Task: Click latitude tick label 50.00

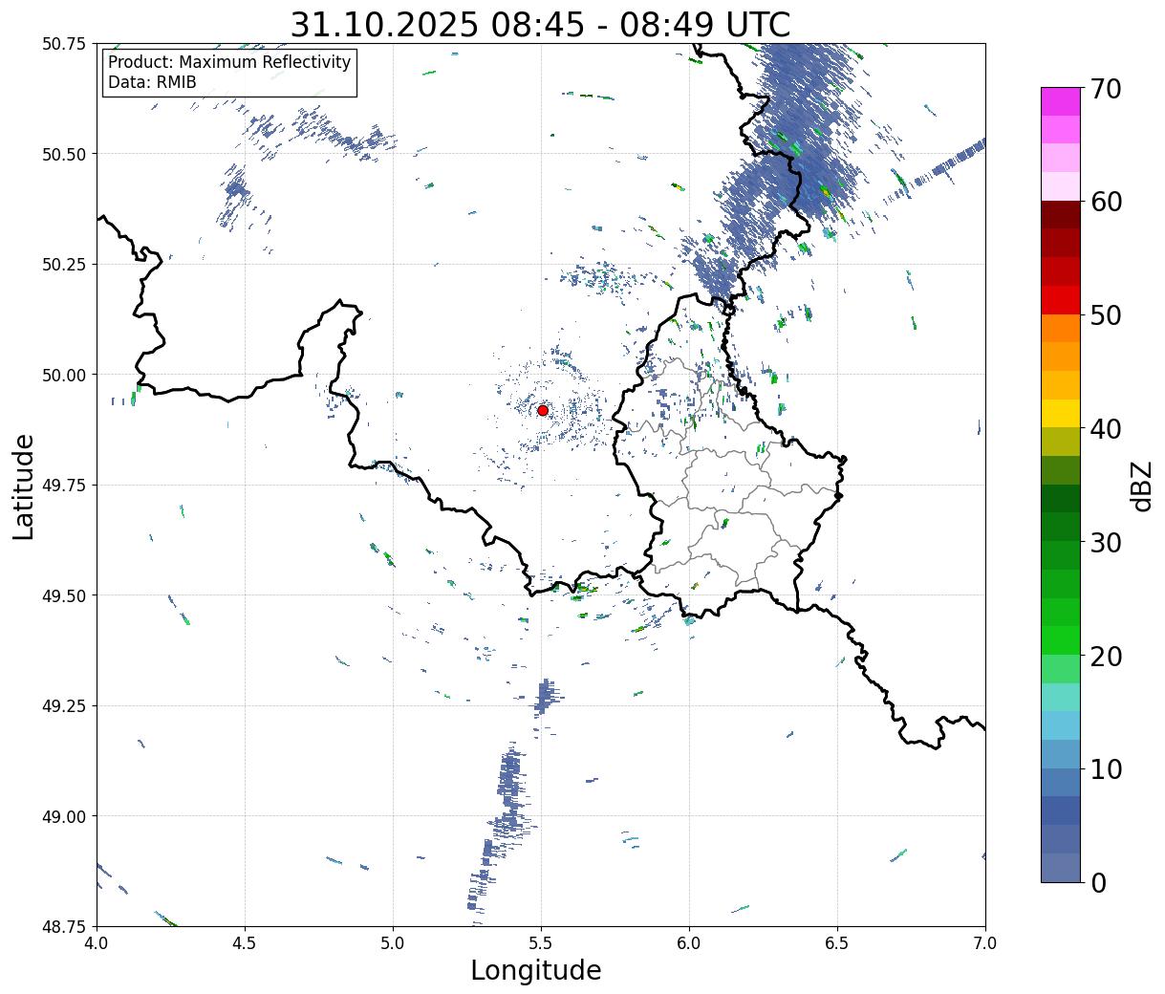Action: coord(64,375)
